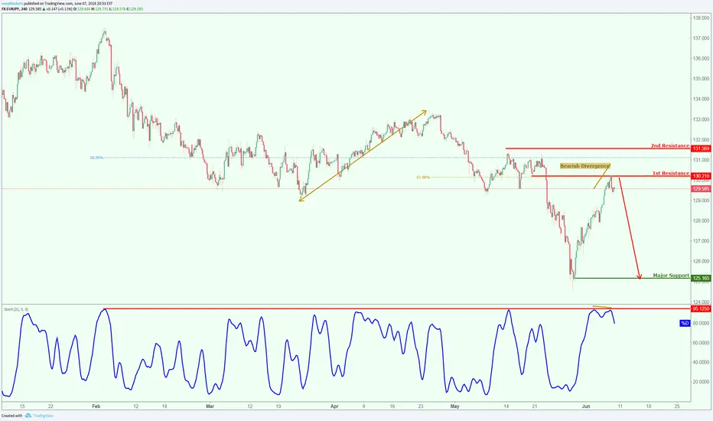Click 137.000 on the price axis
713x421 pixels.
coord(702,38)
